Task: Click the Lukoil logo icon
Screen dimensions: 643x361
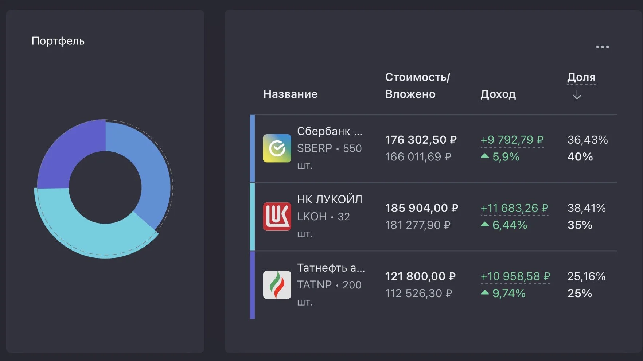Action: point(277,217)
